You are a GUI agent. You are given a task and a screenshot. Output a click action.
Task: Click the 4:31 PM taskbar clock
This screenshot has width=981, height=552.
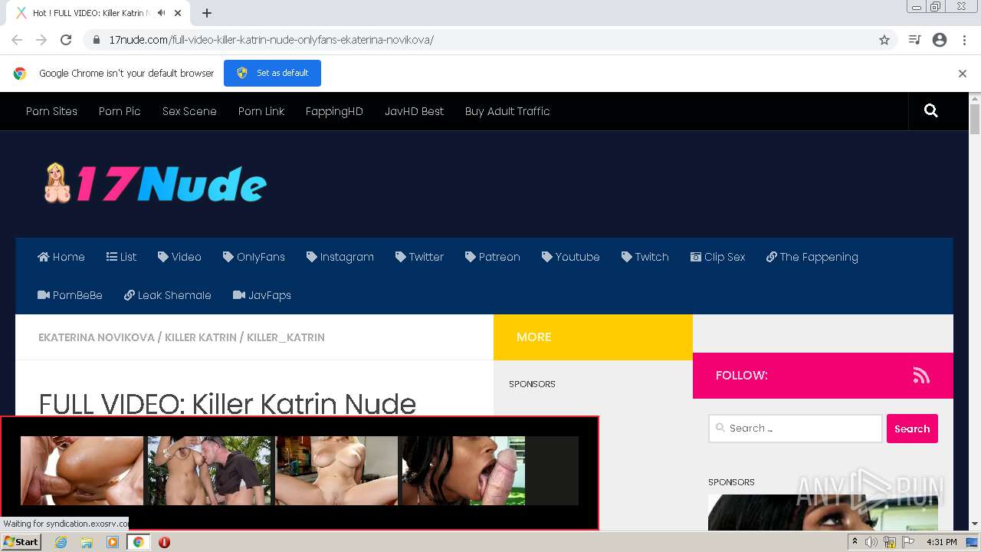[941, 542]
